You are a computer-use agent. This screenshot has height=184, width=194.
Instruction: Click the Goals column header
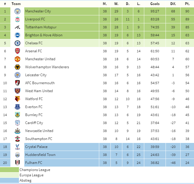pos(155,4)
